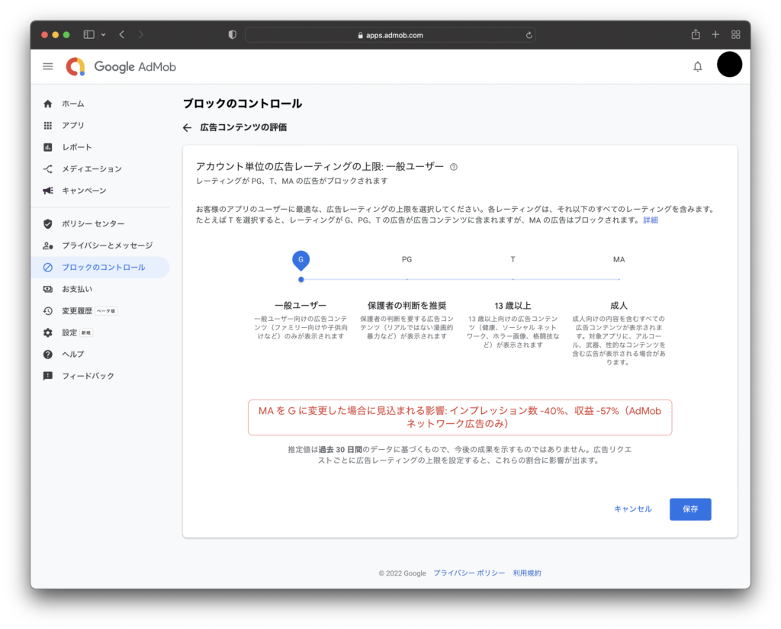Open レポート in the sidebar

pyautogui.click(x=76, y=147)
